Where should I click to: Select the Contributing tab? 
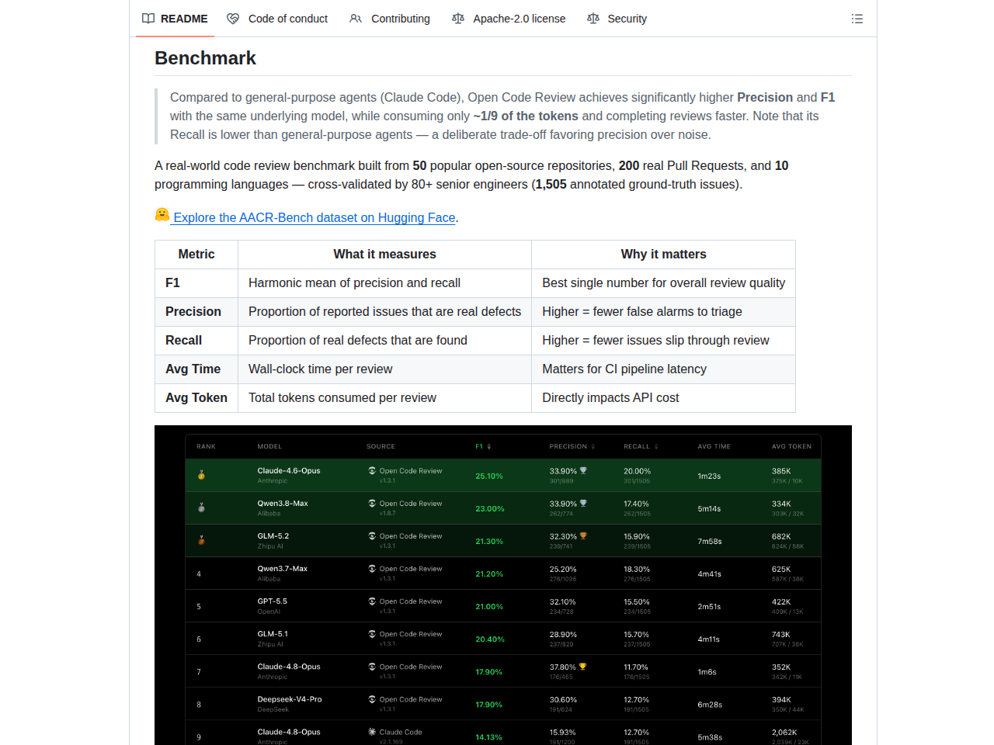[x=390, y=19]
